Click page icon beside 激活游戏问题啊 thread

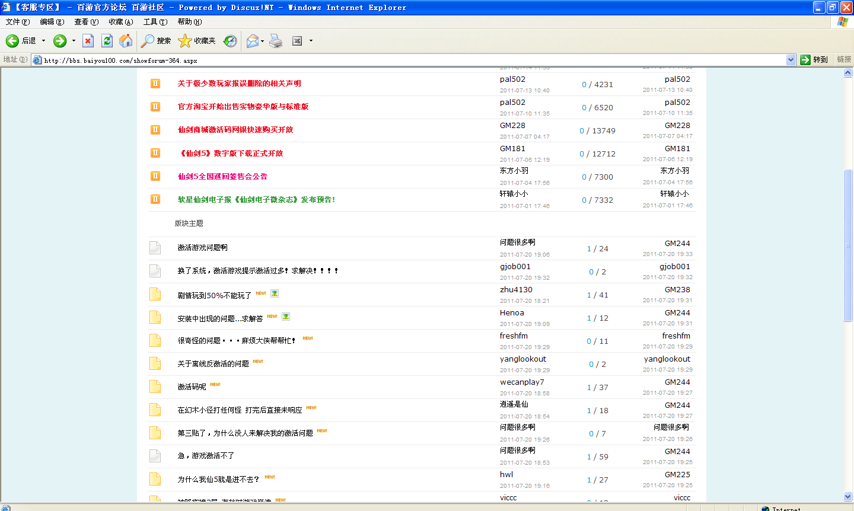(x=155, y=248)
